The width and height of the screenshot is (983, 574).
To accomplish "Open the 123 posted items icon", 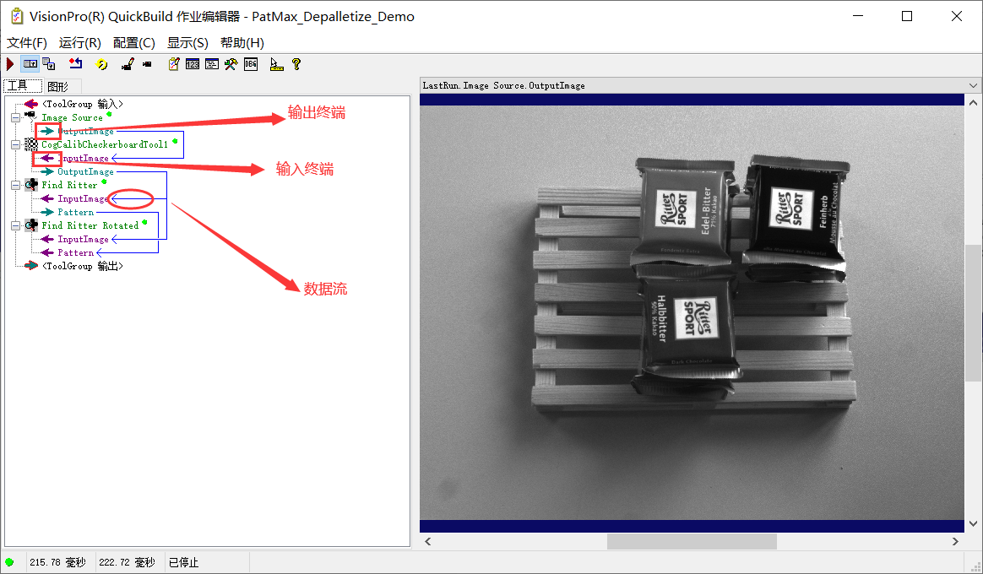I will (193, 63).
